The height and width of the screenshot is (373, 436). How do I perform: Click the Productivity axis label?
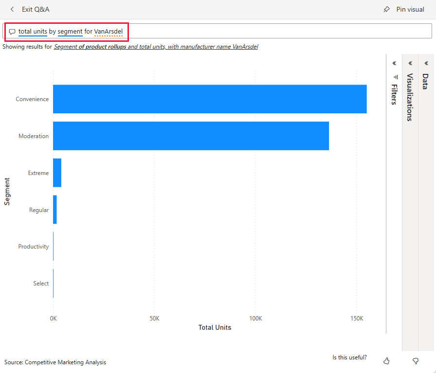34,247
